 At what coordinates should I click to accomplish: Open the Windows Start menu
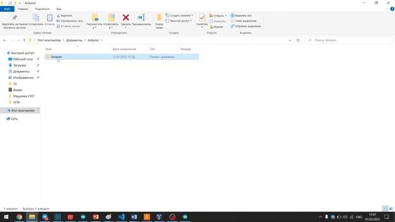pyautogui.click(x=6, y=216)
